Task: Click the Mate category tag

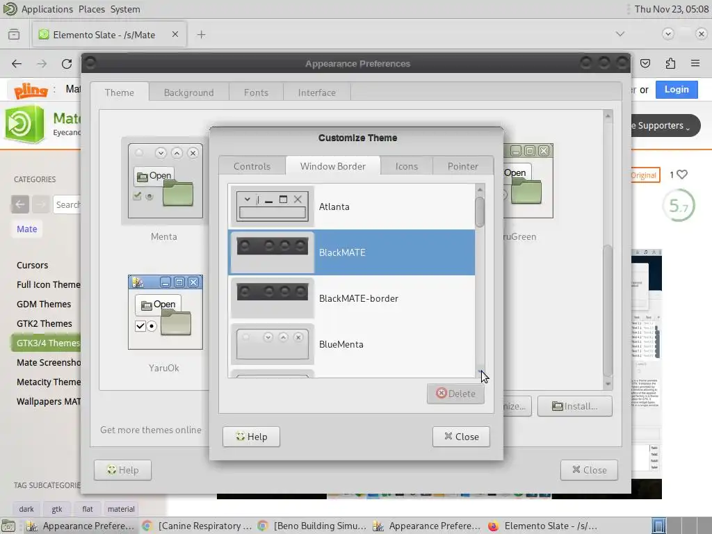Action: click(x=27, y=229)
